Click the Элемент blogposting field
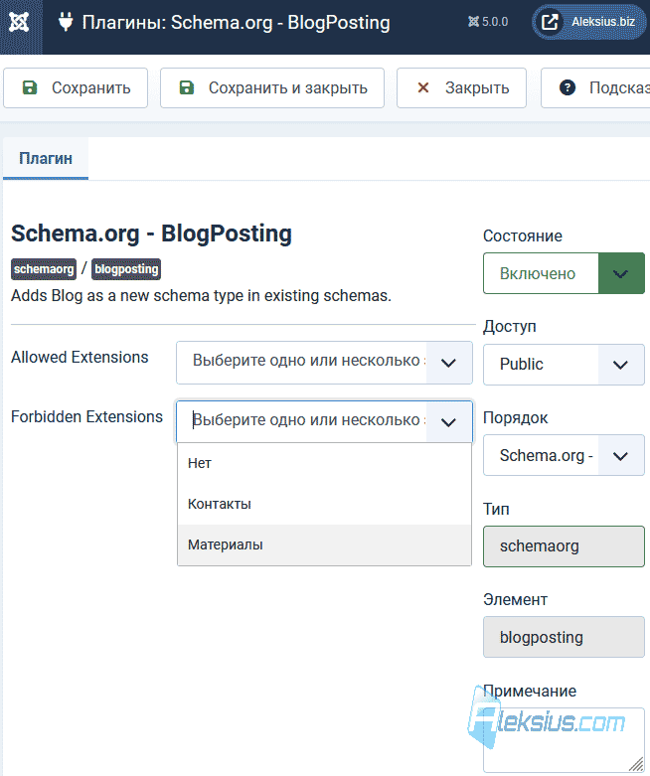The height and width of the screenshot is (776, 650). pos(564,637)
